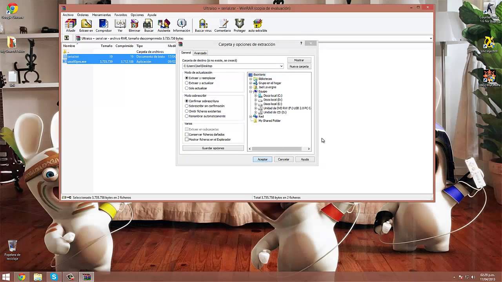Screen dimensions: 502x282
Task: Open the Papelera de reciclaje icon
Action: click(x=12, y=250)
